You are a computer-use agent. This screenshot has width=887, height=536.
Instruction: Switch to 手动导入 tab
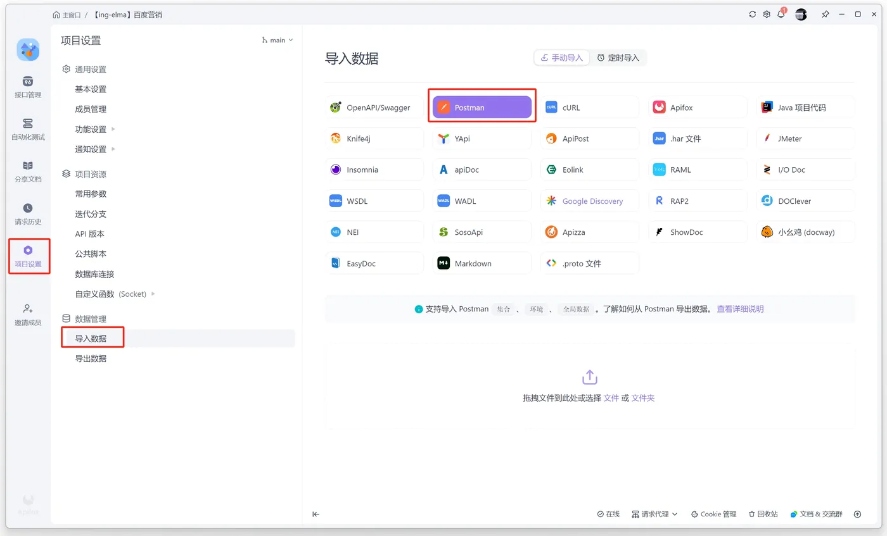click(562, 58)
